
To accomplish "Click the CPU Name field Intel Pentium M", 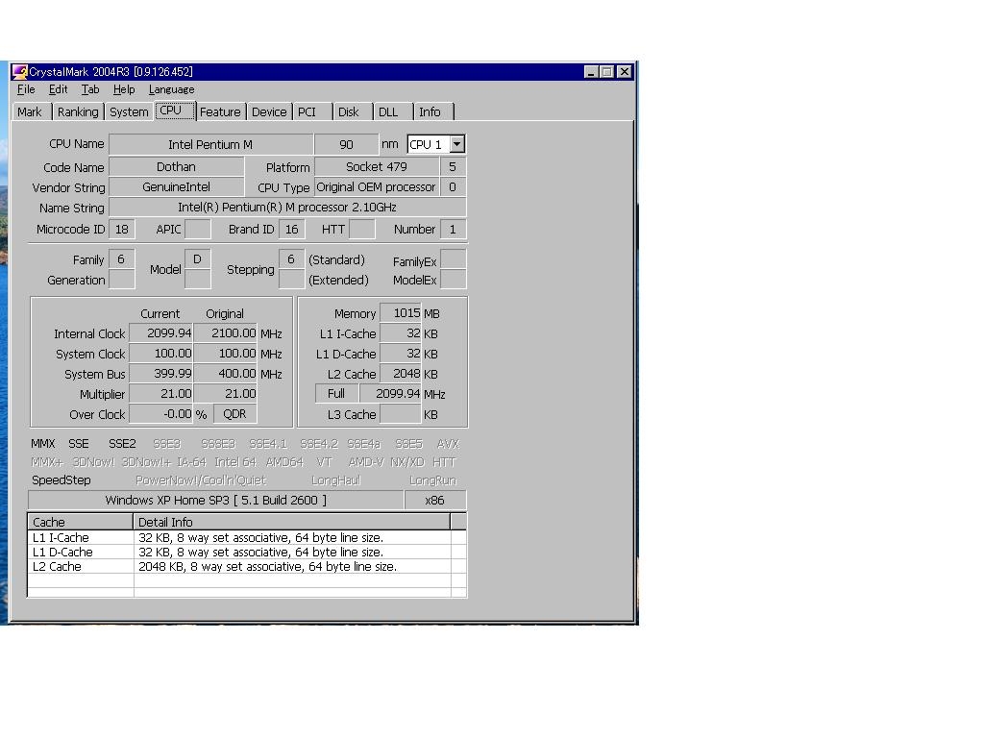I will (x=210, y=144).
